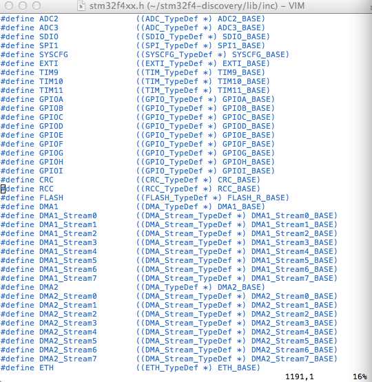Click the text RCC_BASE

(236, 189)
